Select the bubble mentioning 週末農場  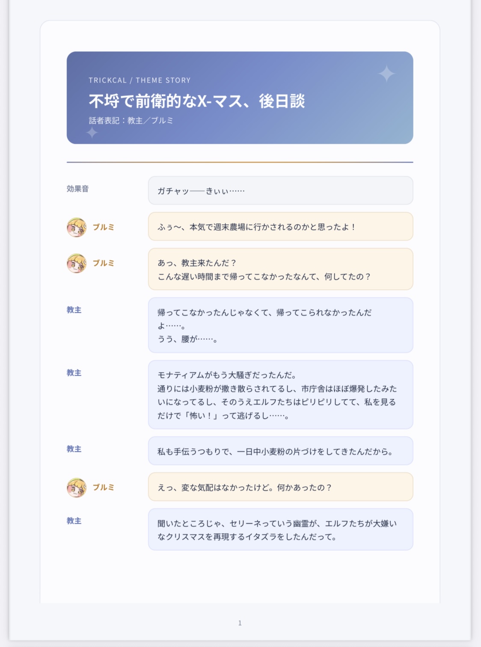281,226
